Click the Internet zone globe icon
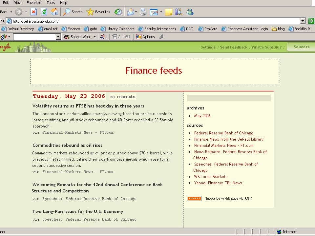Screen dimensions: 315x236 (x=279, y=232)
